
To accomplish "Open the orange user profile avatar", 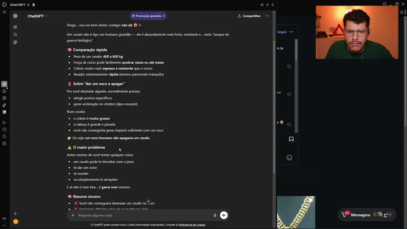I will coord(16,222).
